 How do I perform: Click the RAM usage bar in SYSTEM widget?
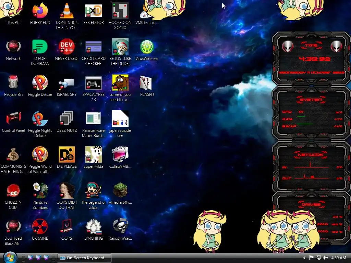pos(301,117)
